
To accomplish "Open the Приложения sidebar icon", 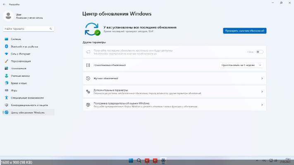I will (6, 68).
